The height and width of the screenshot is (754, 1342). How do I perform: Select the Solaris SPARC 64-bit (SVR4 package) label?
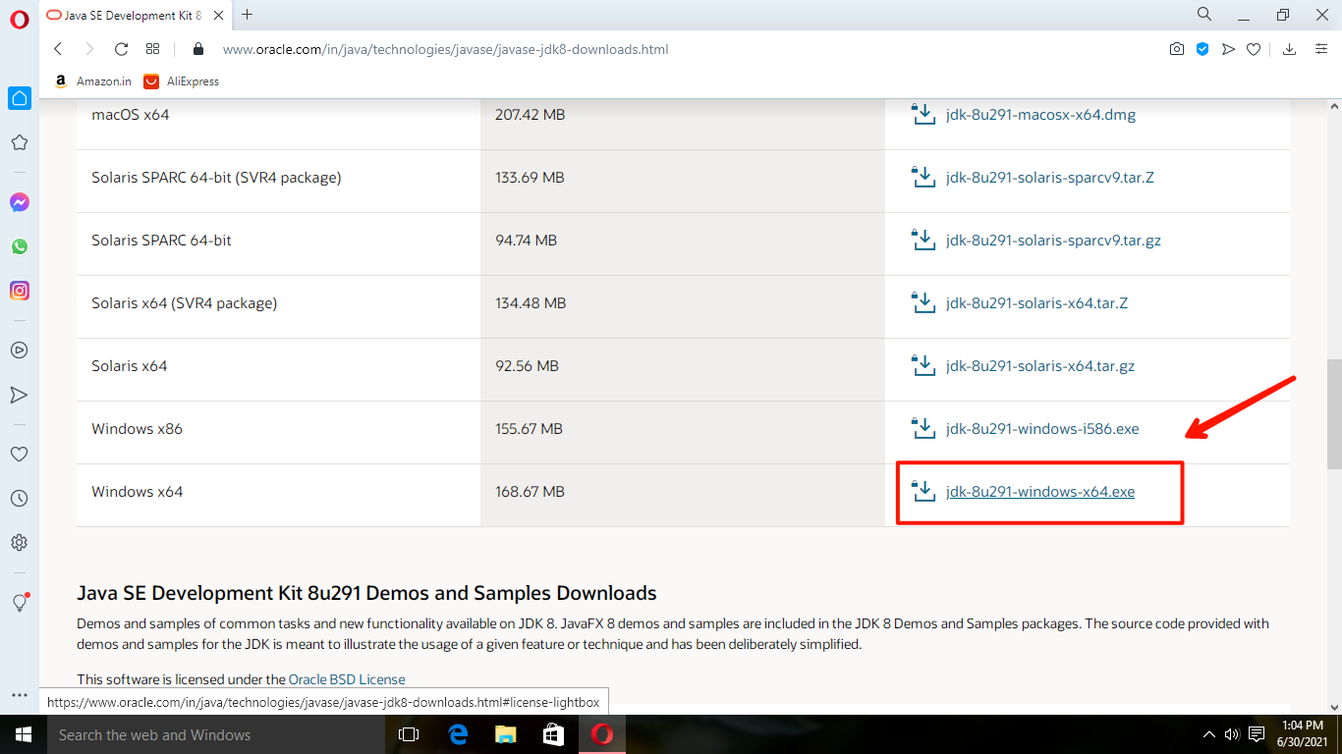216,178
